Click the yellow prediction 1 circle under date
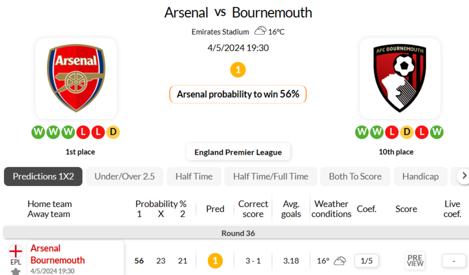 click(238, 70)
